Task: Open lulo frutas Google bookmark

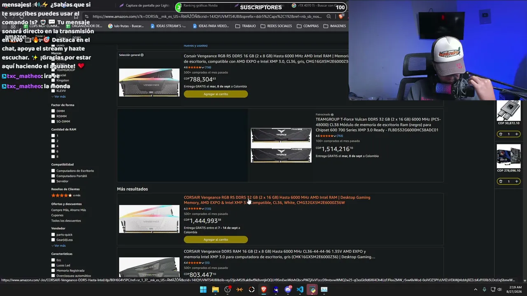Action: pos(126,26)
